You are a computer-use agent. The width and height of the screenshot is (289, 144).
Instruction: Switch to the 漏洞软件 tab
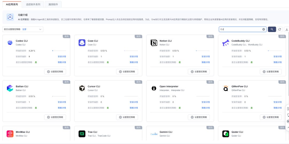pyautogui.click(x=53, y=5)
